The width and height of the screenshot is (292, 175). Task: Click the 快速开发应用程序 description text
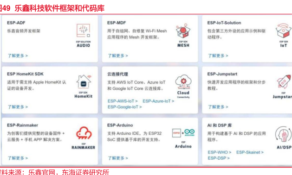point(236,85)
